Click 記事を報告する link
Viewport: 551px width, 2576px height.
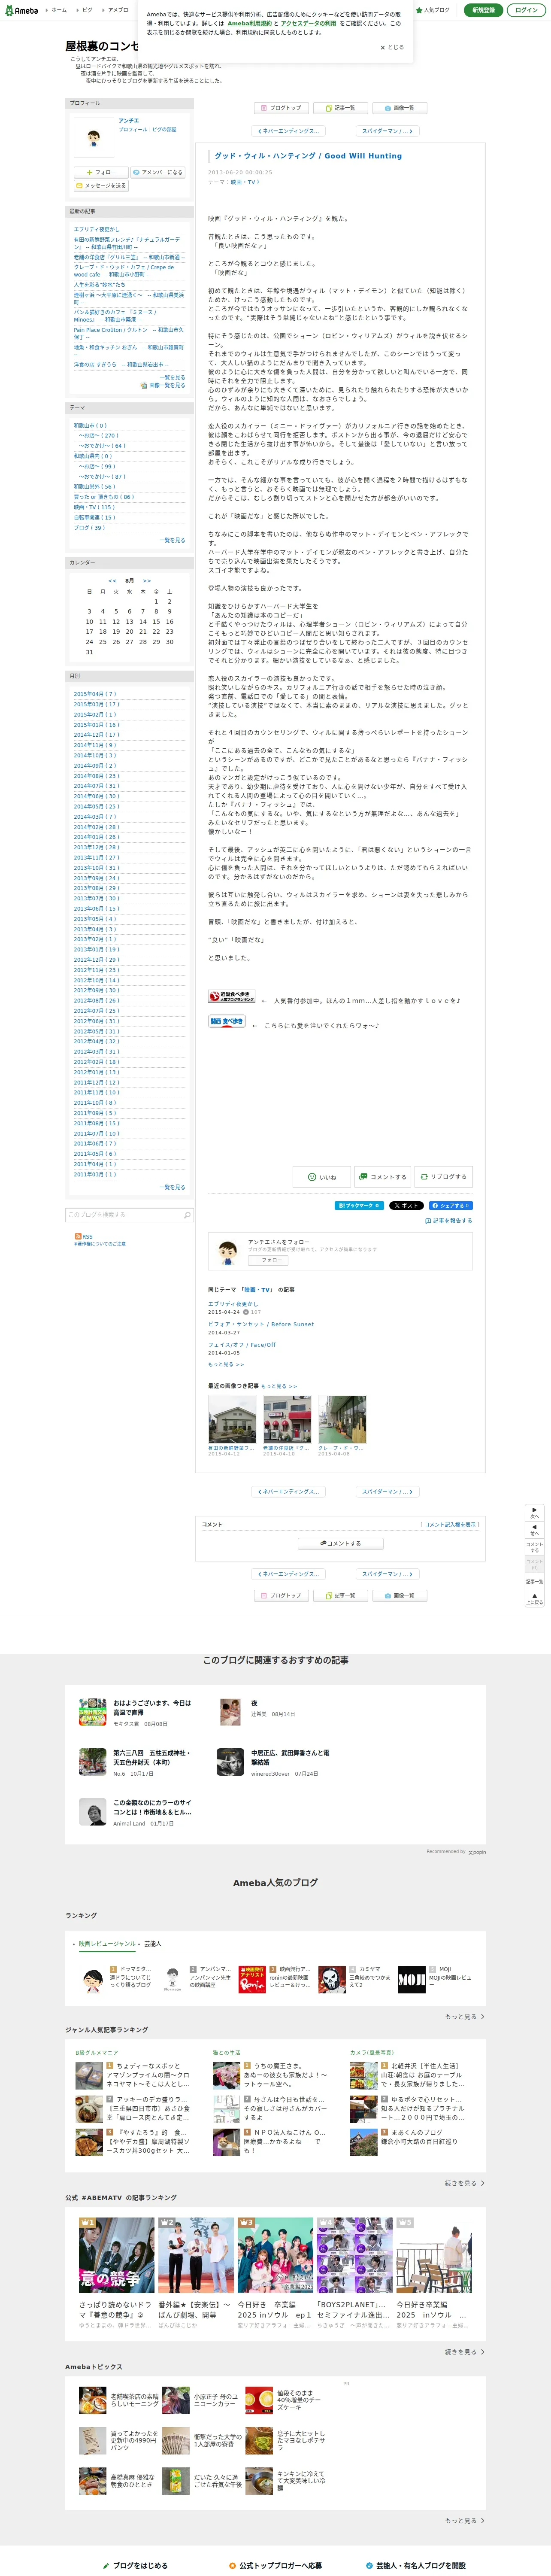449,1221
